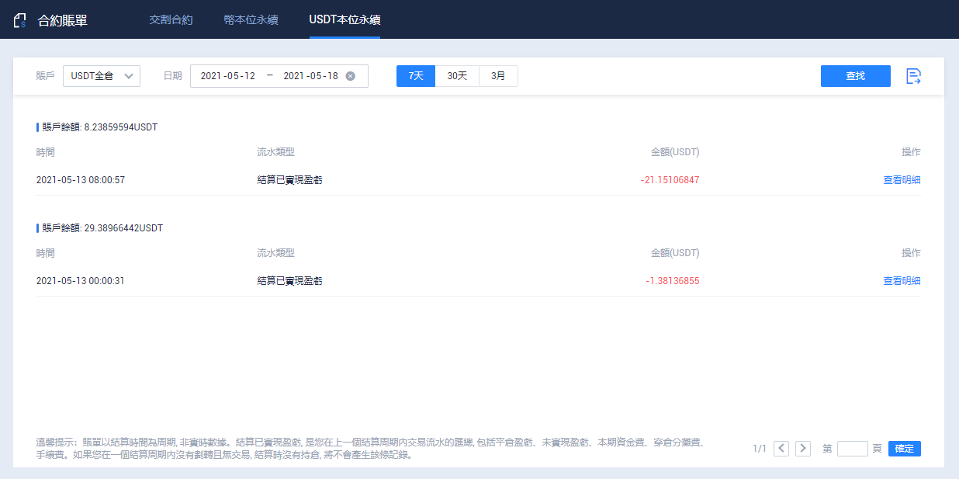Clear the selected date range
The width and height of the screenshot is (959, 479).
point(350,76)
